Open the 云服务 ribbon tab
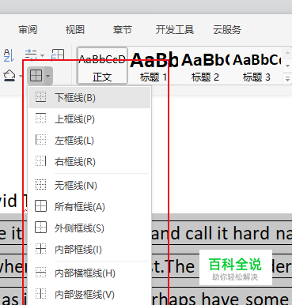 [x=227, y=29]
